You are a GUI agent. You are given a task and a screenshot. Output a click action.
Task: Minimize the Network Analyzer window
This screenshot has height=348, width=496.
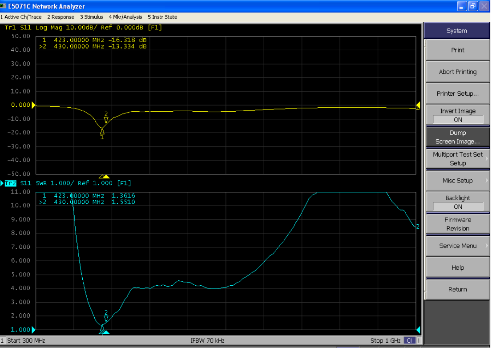coord(462,6)
